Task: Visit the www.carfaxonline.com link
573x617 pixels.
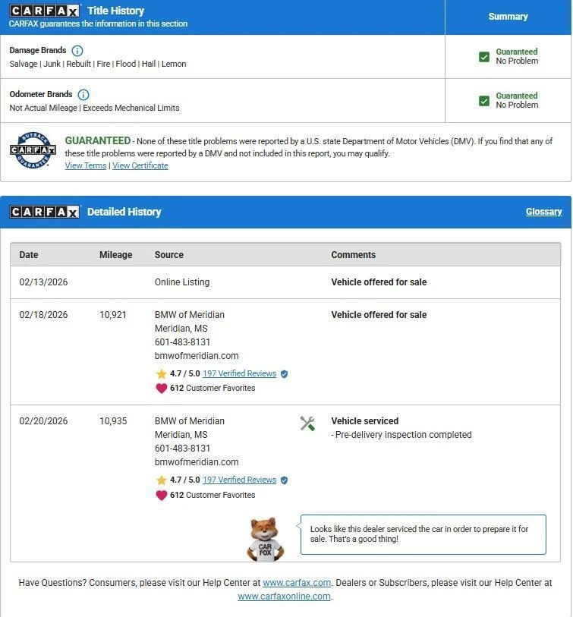Action: click(284, 597)
